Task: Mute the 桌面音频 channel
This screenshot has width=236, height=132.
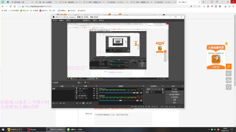Action: [137, 100]
